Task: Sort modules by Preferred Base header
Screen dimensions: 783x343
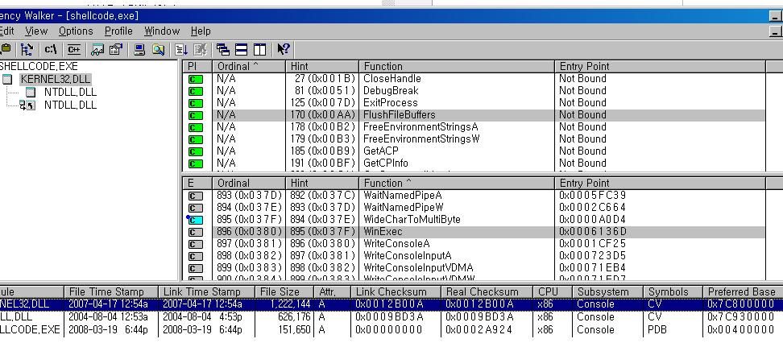Action: tap(743, 292)
